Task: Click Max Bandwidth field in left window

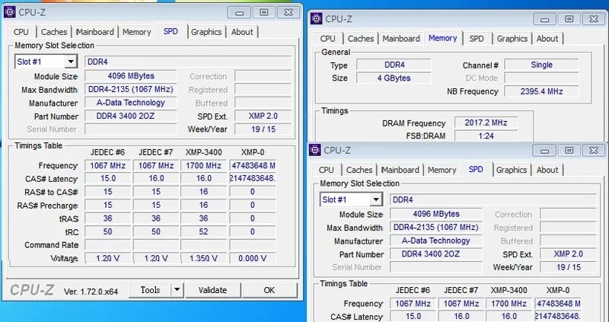Action: pyautogui.click(x=131, y=89)
